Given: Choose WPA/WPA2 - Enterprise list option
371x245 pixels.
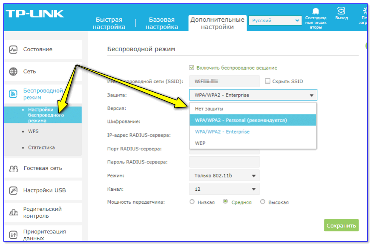Looking at the screenshot, I should point(253,131).
